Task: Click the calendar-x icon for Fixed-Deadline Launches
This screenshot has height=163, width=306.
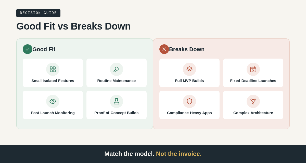Action: point(253,69)
